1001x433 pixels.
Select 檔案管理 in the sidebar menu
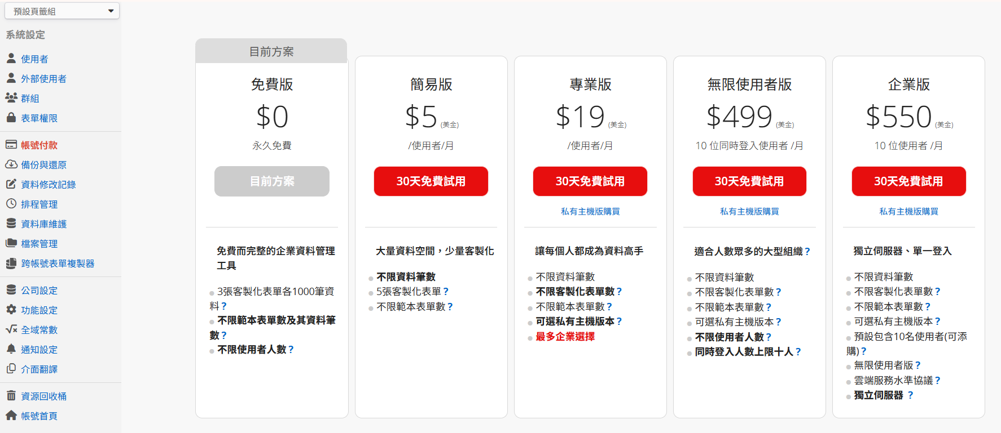click(x=39, y=244)
